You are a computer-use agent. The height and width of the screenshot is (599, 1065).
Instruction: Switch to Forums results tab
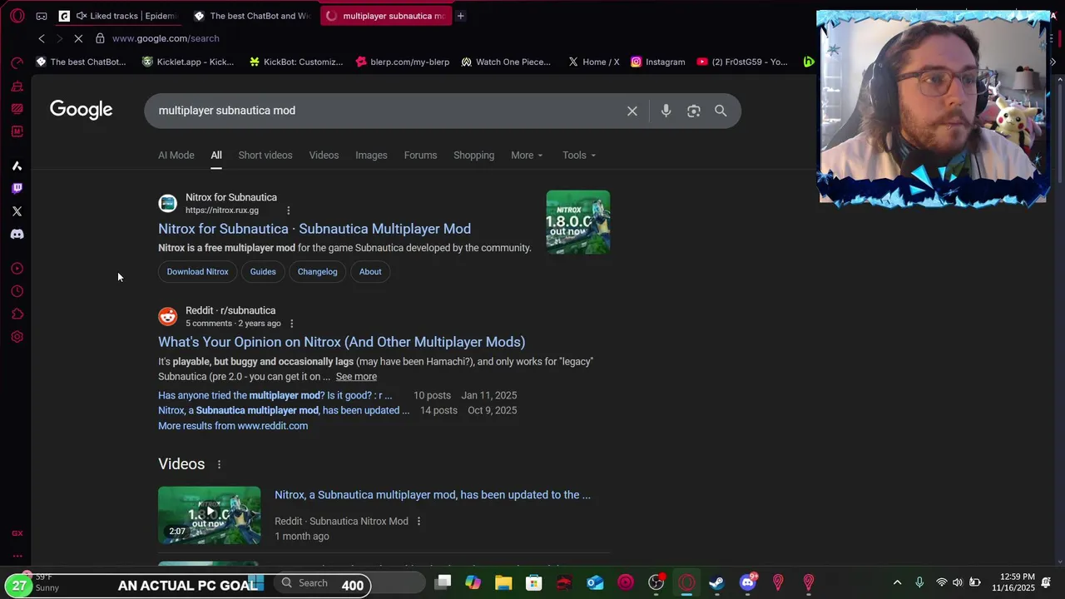(x=420, y=156)
